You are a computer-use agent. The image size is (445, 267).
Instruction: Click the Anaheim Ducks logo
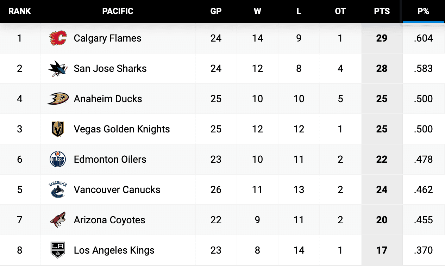click(x=58, y=99)
